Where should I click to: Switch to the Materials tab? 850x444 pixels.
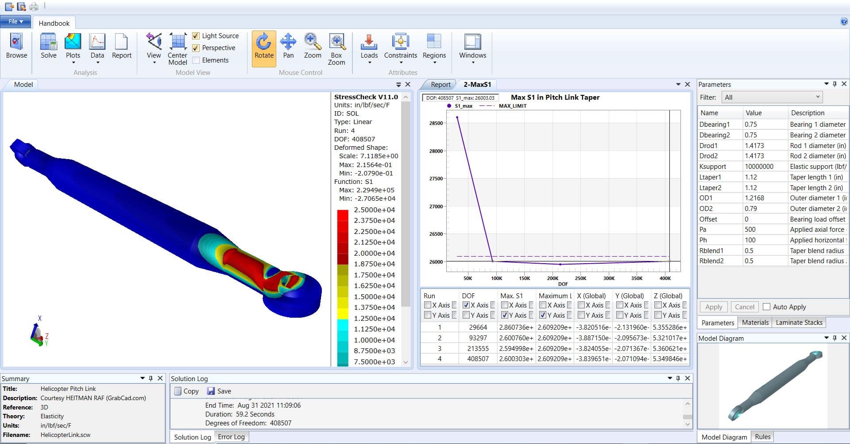[x=755, y=323]
